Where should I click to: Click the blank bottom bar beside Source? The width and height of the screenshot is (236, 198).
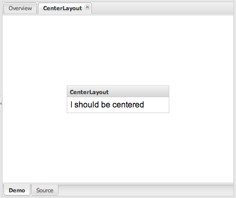point(146,190)
